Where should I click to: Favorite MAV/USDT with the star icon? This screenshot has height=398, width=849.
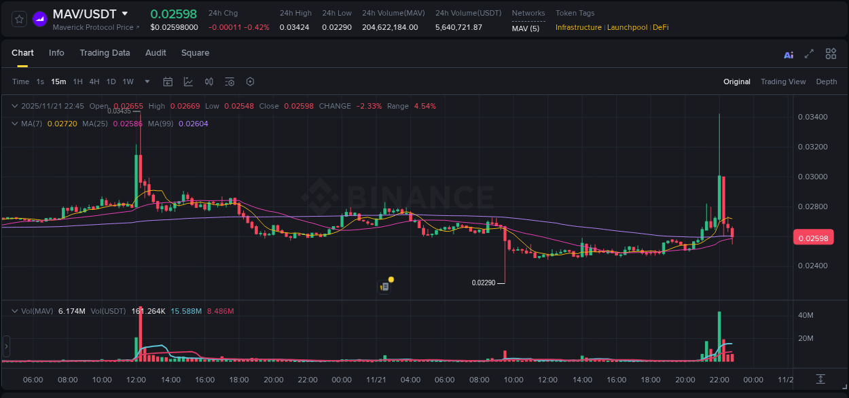(18, 18)
